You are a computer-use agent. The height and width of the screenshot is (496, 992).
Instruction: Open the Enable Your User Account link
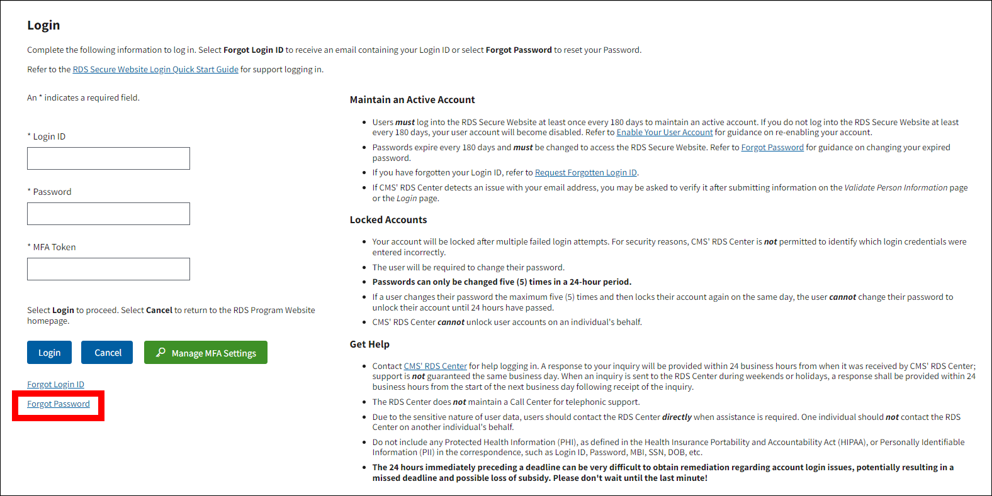[664, 133]
